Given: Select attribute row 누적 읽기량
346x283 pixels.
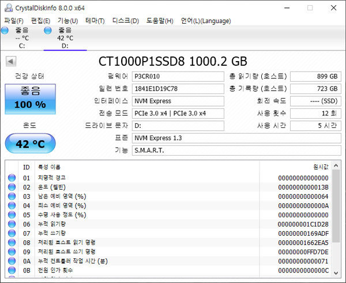Looking at the screenshot, I should (168, 224).
